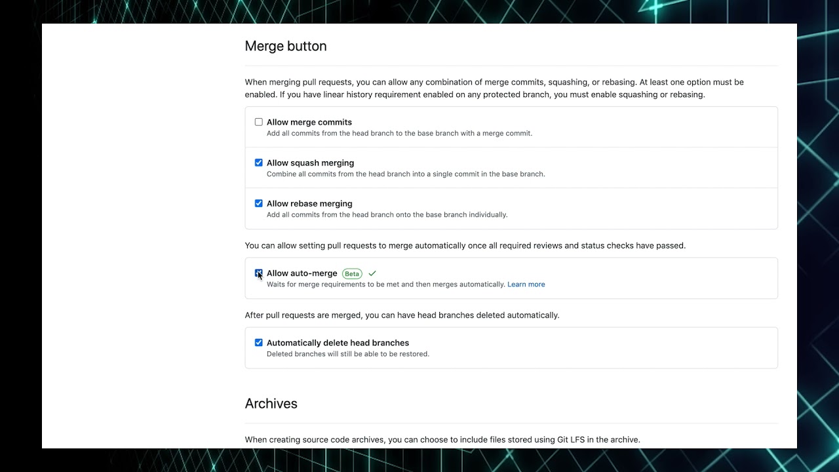Enable the Allow merge commits checkbox
The height and width of the screenshot is (472, 839).
pyautogui.click(x=259, y=122)
